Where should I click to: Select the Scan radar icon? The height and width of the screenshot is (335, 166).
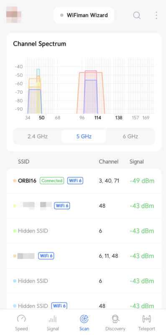click(84, 319)
